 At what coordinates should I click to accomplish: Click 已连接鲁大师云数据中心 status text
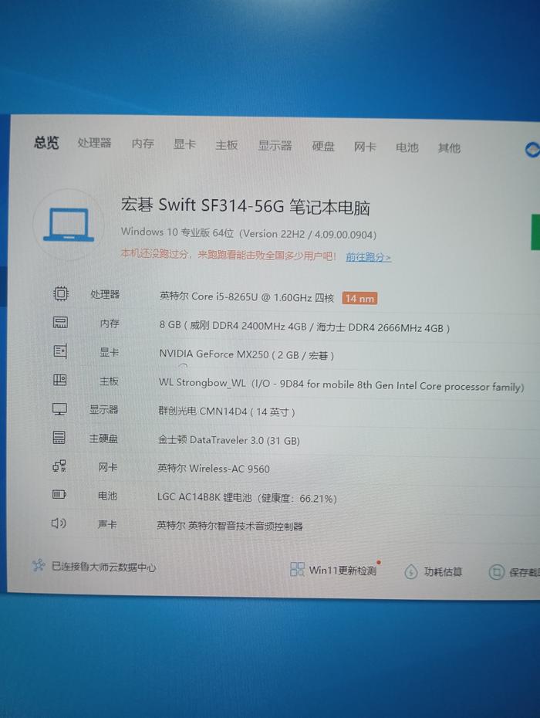tap(104, 567)
